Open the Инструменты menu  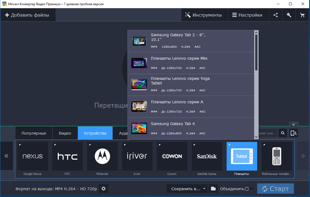204,15
